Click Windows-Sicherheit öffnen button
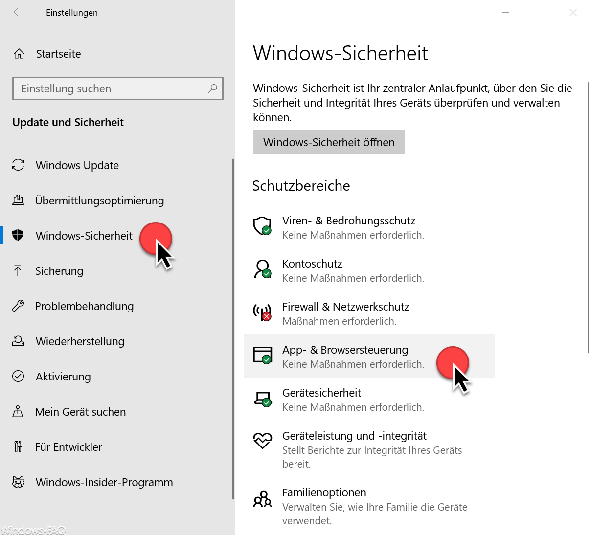Image resolution: width=591 pixels, height=535 pixels. tap(329, 142)
